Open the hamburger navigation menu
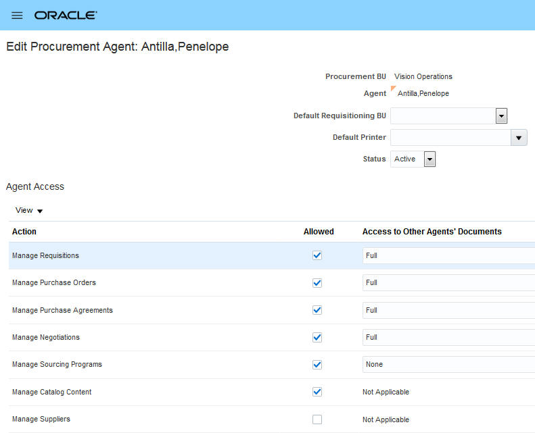The image size is (535, 433). click(x=17, y=16)
